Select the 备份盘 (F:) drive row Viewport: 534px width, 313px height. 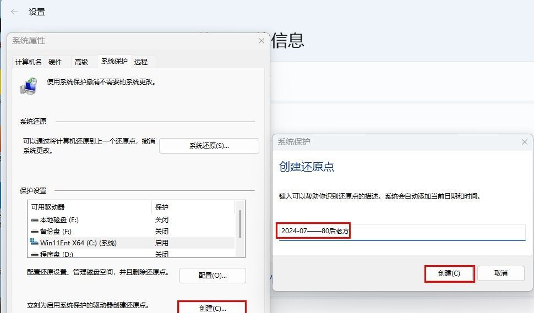tap(132, 232)
